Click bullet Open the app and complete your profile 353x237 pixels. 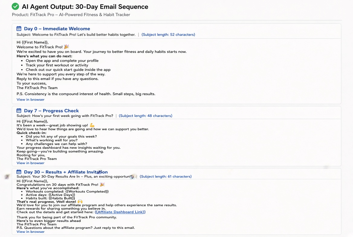pyautogui.click(x=62, y=60)
